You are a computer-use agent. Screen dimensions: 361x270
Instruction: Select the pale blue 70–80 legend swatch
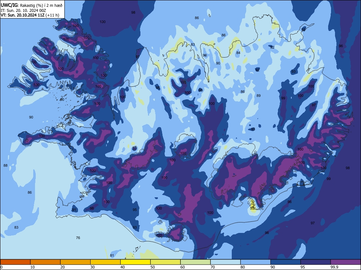(x=225, y=262)
